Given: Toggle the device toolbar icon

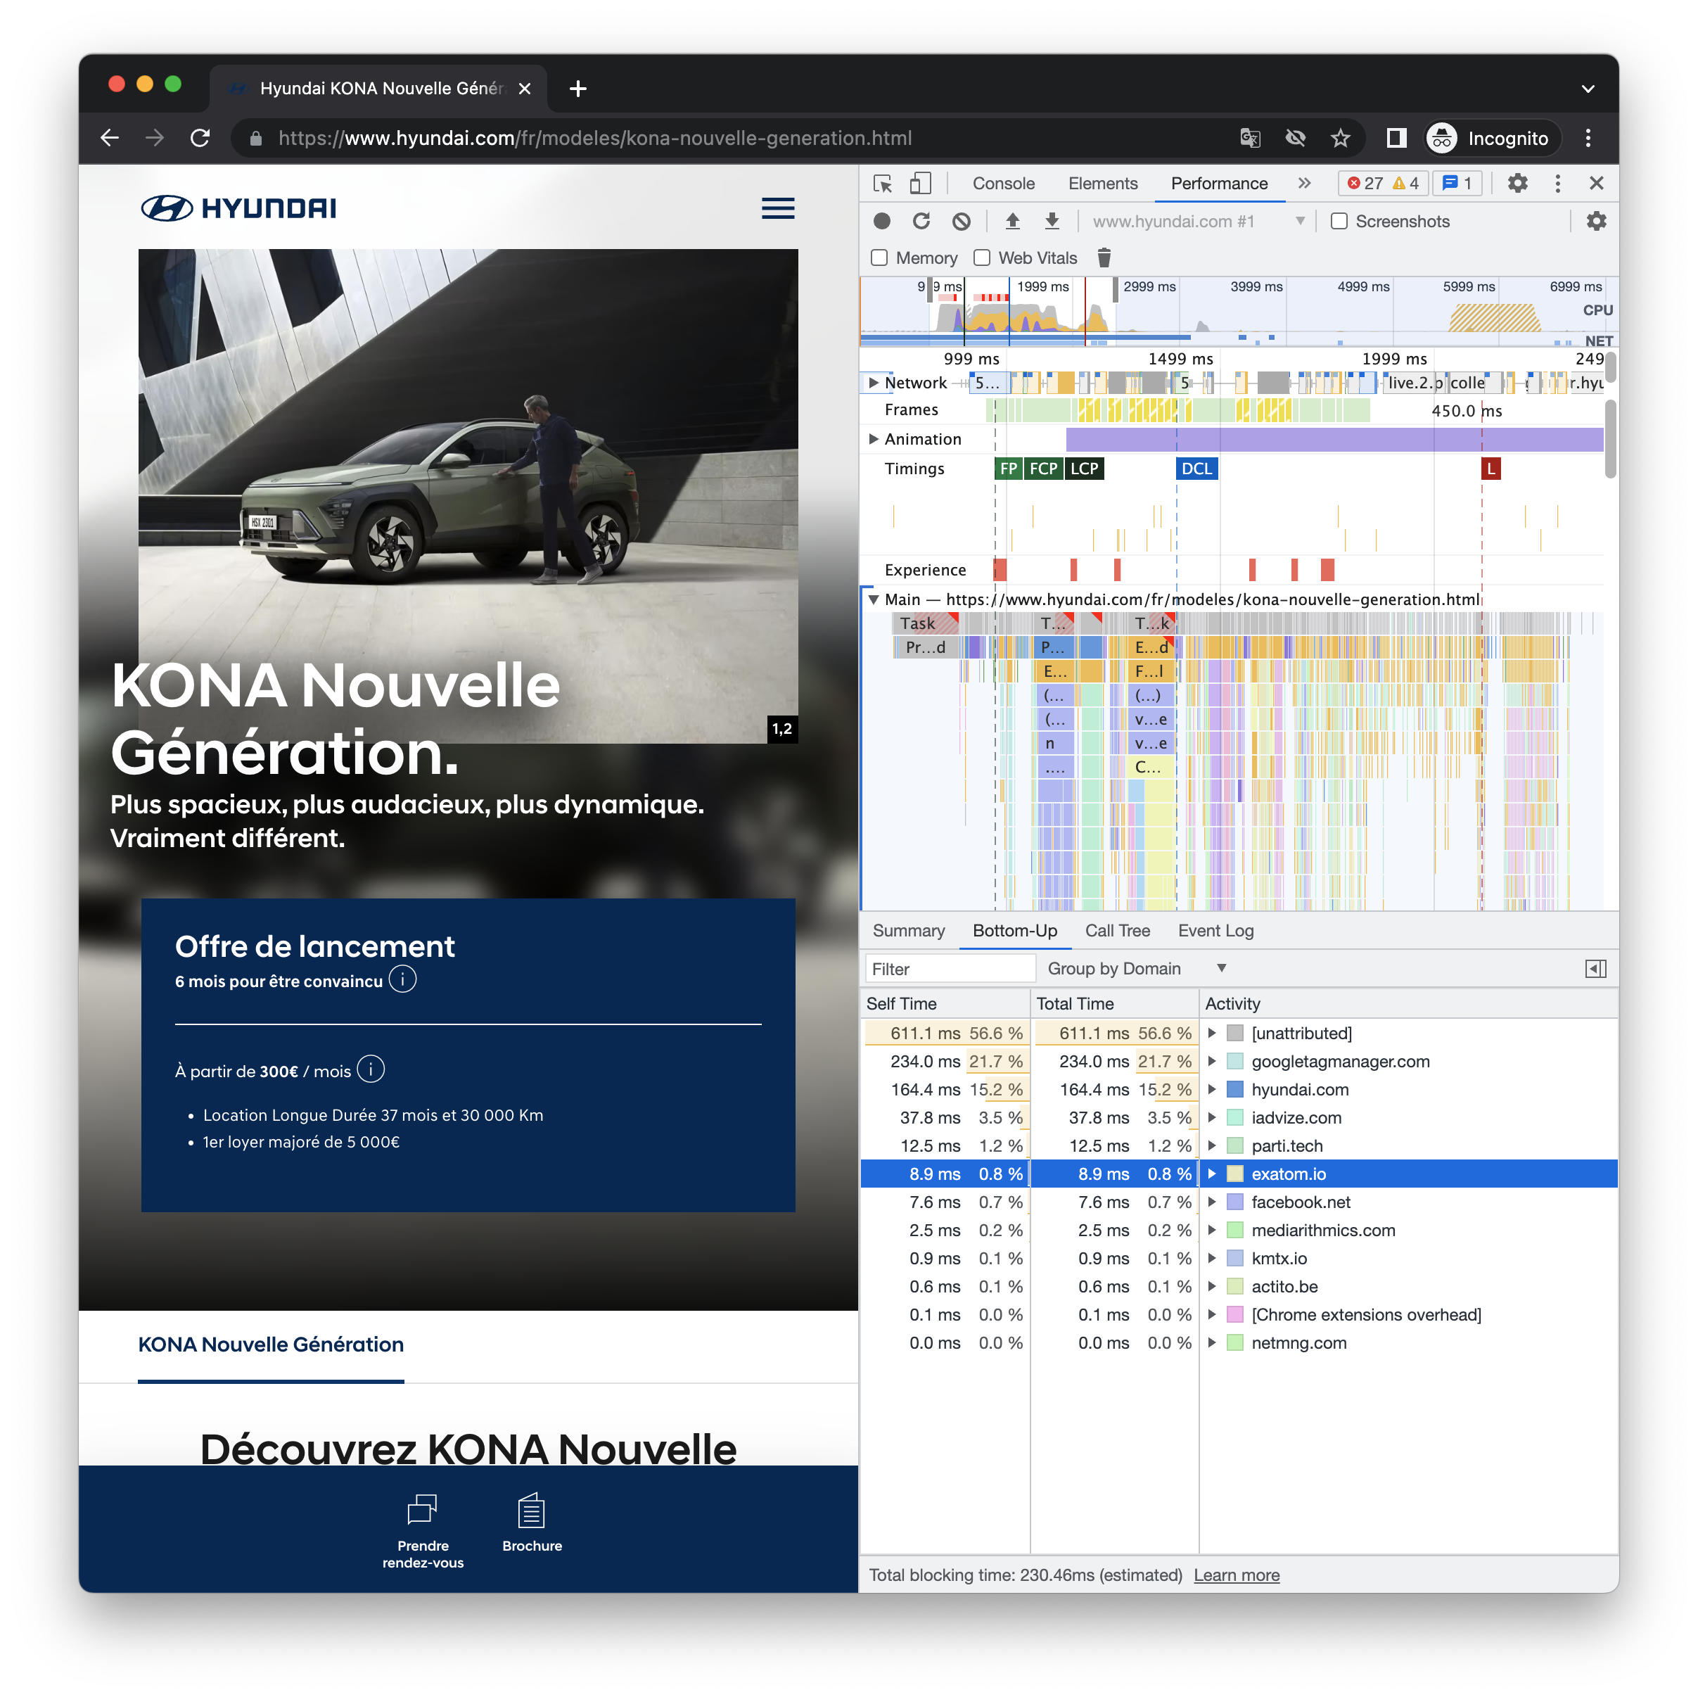Looking at the screenshot, I should point(920,184).
